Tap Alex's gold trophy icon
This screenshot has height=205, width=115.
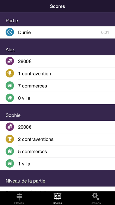[x=10, y=73]
